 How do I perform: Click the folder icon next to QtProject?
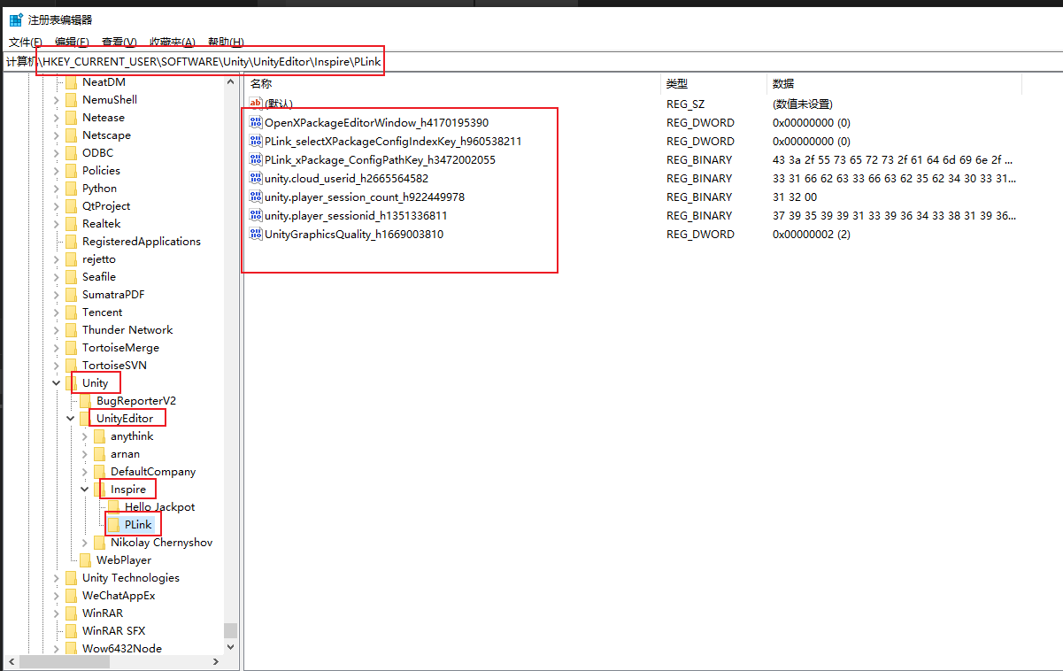coord(71,206)
